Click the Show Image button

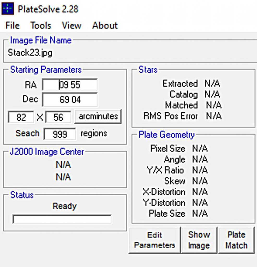coord(199,240)
